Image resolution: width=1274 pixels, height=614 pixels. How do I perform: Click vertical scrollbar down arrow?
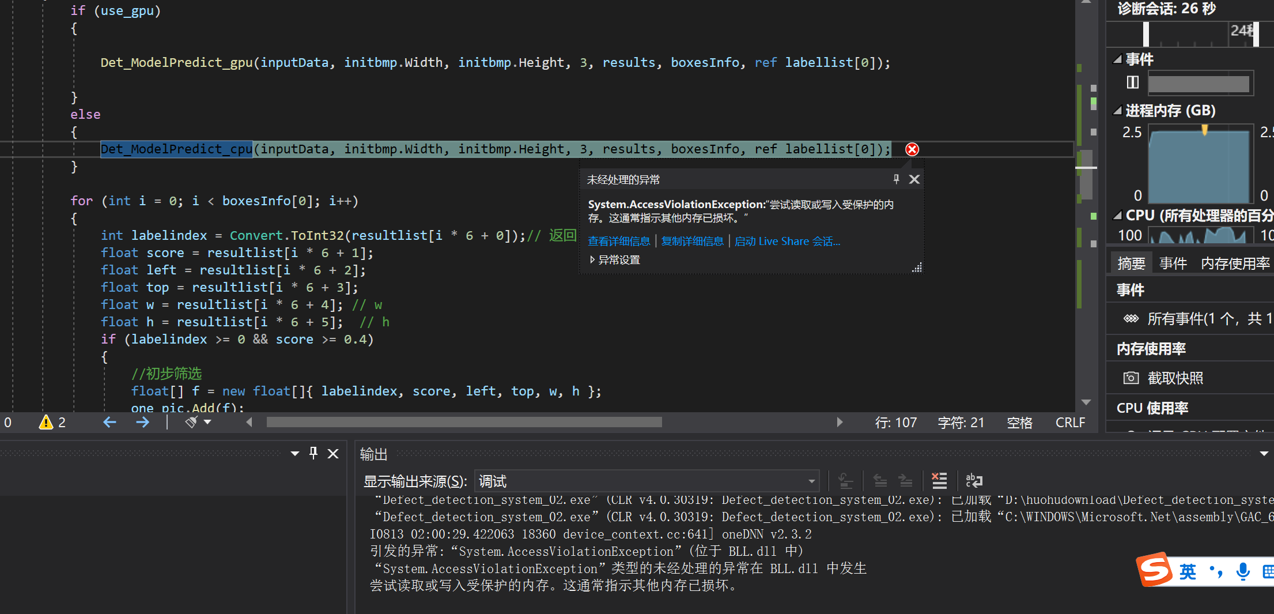click(x=1086, y=402)
